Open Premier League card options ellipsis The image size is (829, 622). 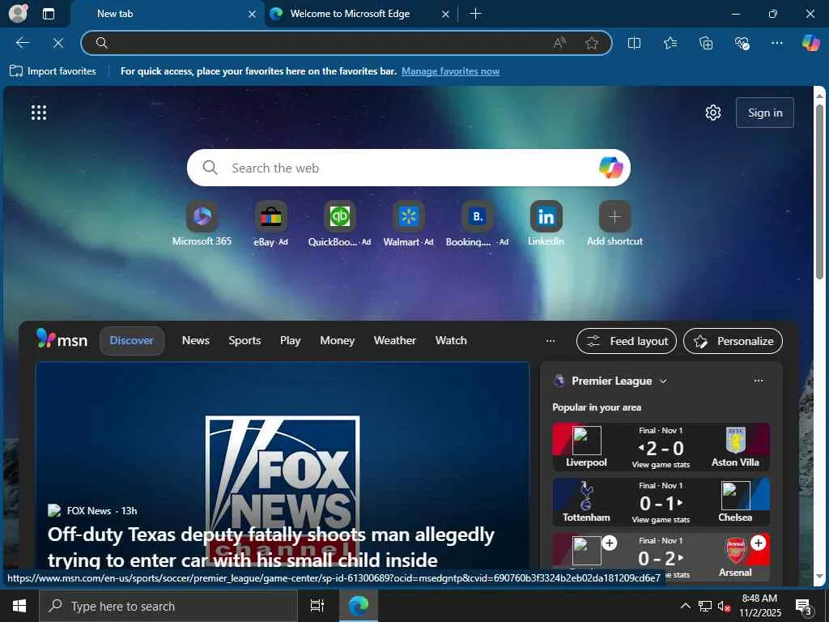pos(758,381)
